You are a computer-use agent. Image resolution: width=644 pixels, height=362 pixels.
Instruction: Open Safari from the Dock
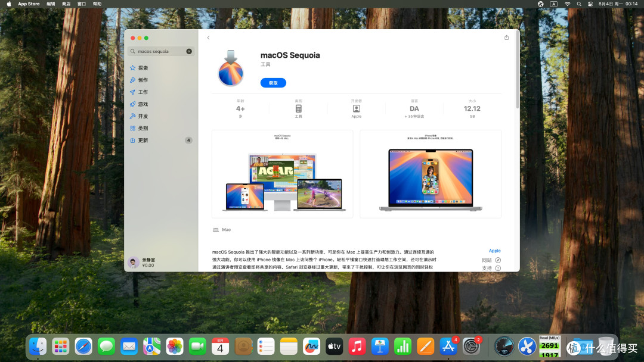click(83, 347)
